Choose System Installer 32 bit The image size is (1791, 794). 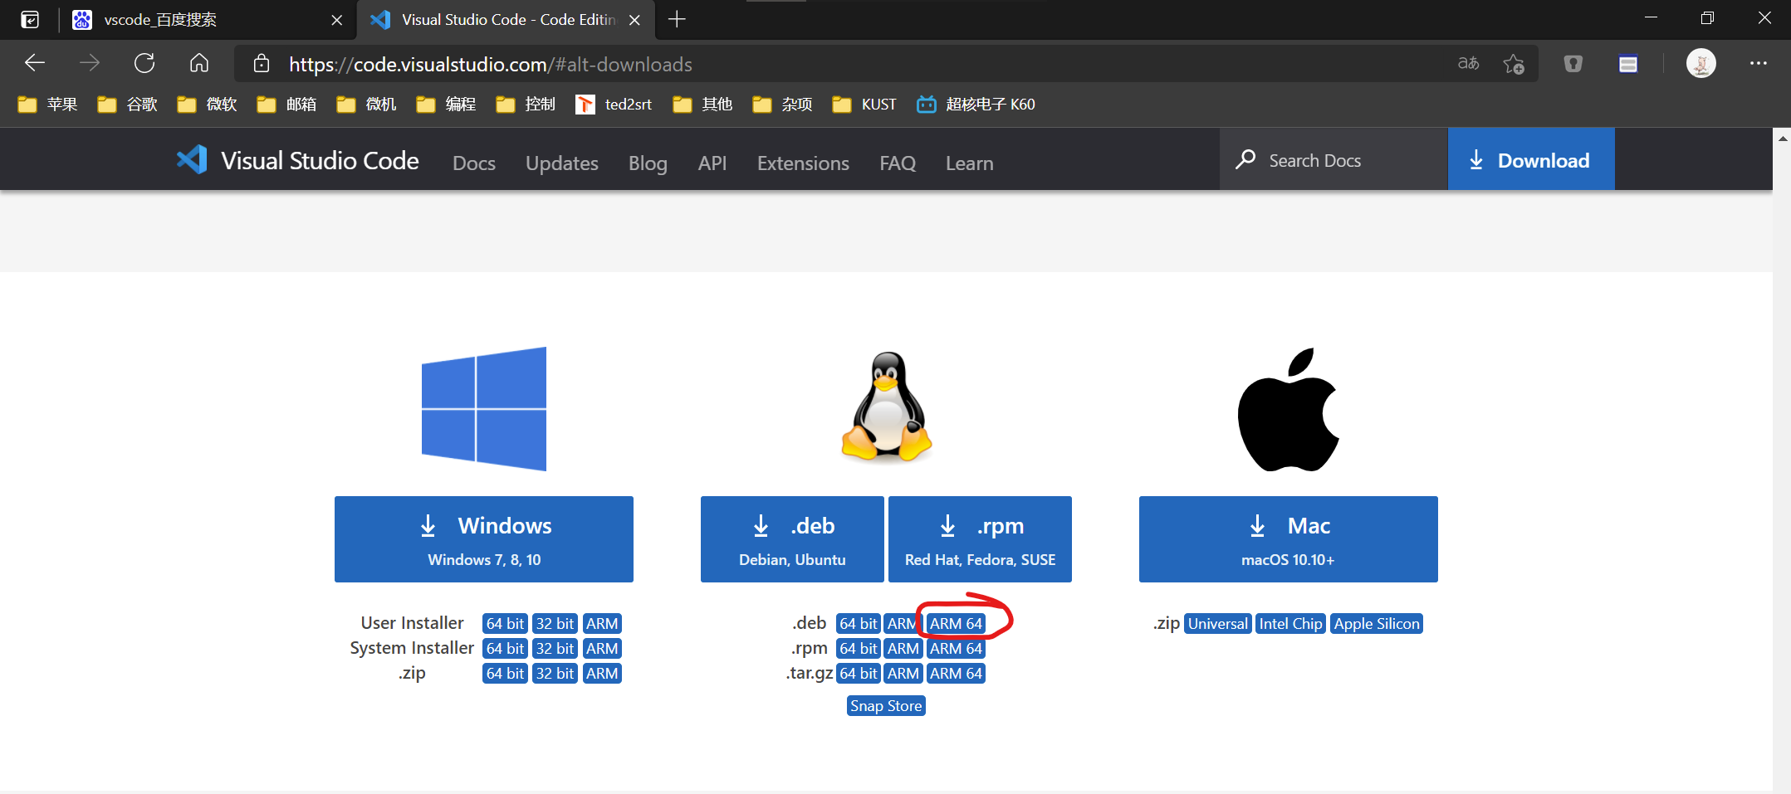click(x=555, y=649)
